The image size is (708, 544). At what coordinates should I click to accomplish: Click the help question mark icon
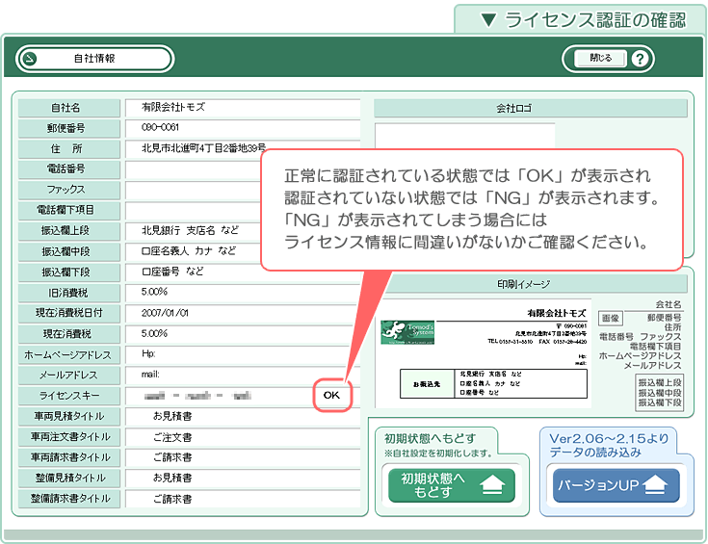click(640, 59)
